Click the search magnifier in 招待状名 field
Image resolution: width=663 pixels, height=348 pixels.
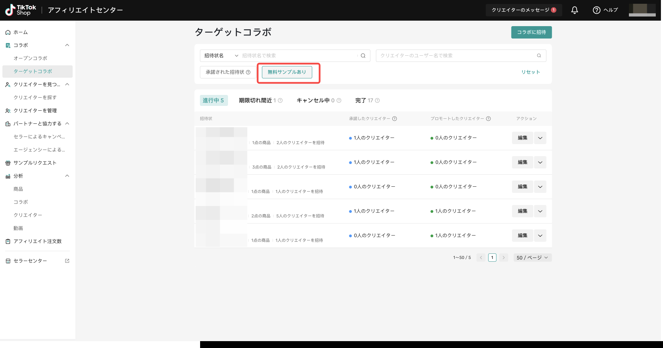pos(363,56)
